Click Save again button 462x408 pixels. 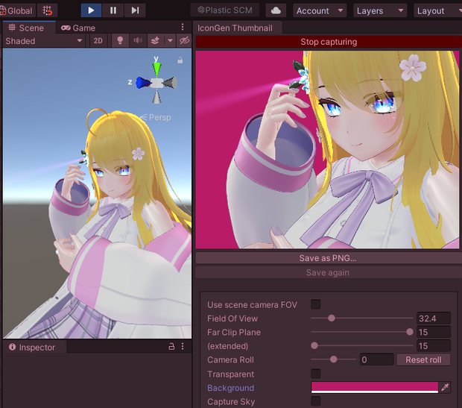[x=329, y=272]
